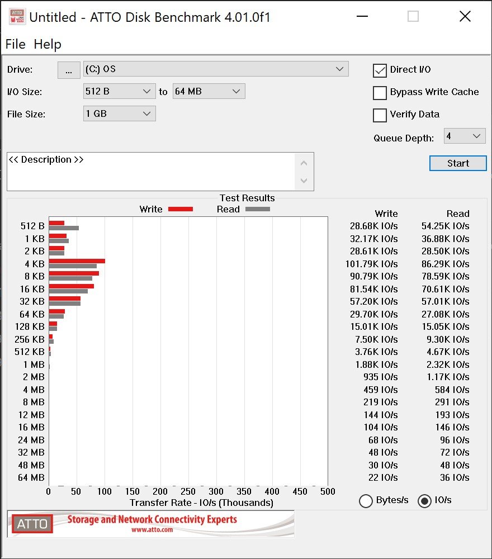Screen dimensions: 492x559
Task: Click the 4 KB chart row label
Action: tap(35, 264)
